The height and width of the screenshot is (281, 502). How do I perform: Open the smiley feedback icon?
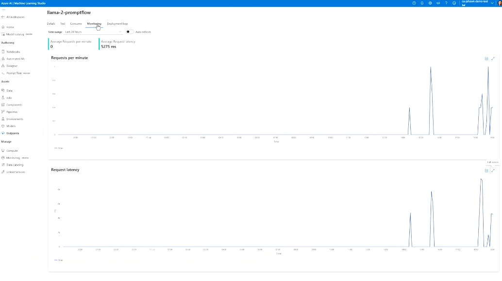454,3
